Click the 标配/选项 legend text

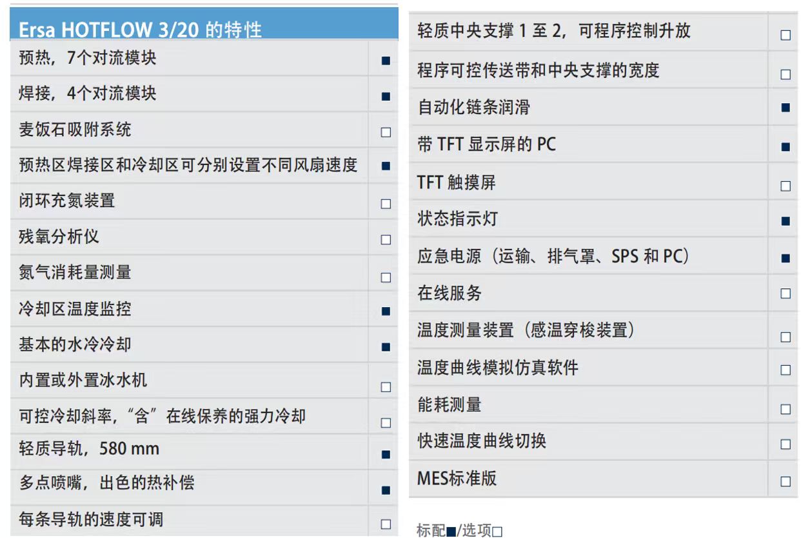pyautogui.click(x=459, y=530)
